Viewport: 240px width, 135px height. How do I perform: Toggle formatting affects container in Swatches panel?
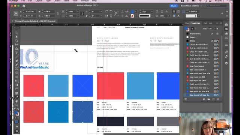pos(192,28)
